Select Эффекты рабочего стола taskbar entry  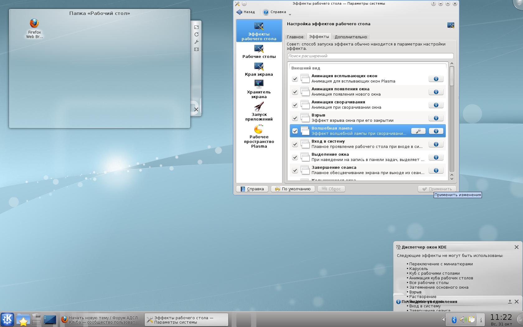[x=186, y=320]
